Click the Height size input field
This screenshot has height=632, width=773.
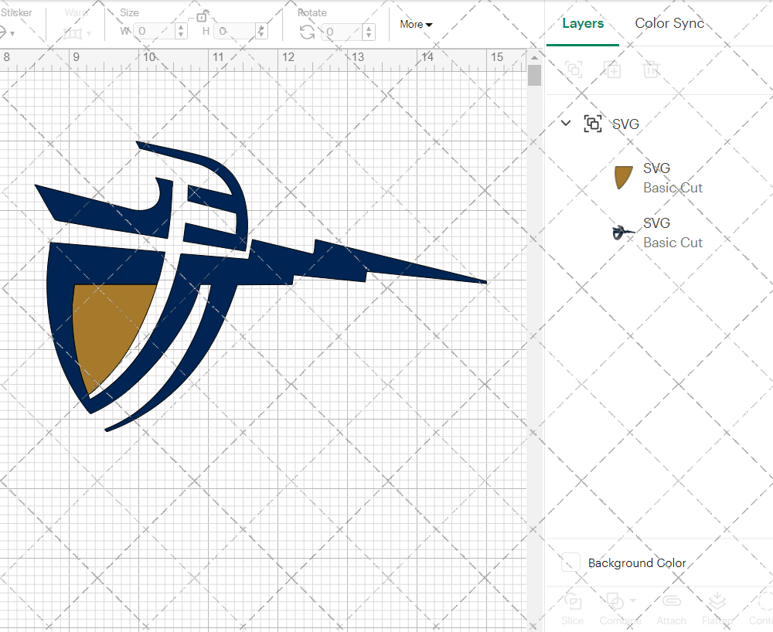tap(236, 32)
